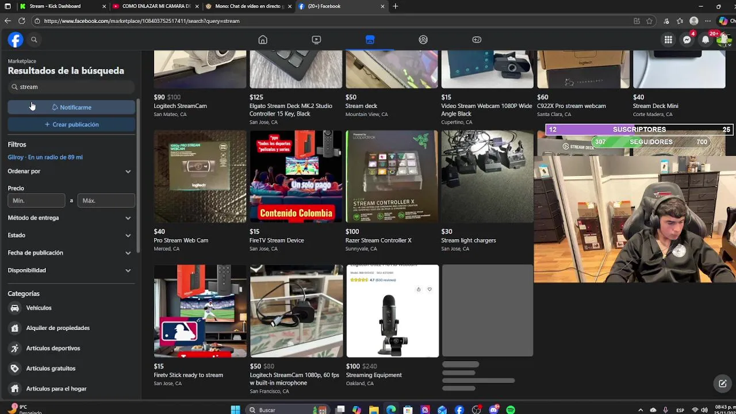This screenshot has width=736, height=414.
Task: Open the browser settings ellipsis menu
Action: point(708,21)
